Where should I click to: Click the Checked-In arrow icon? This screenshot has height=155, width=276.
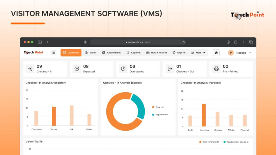point(30,69)
